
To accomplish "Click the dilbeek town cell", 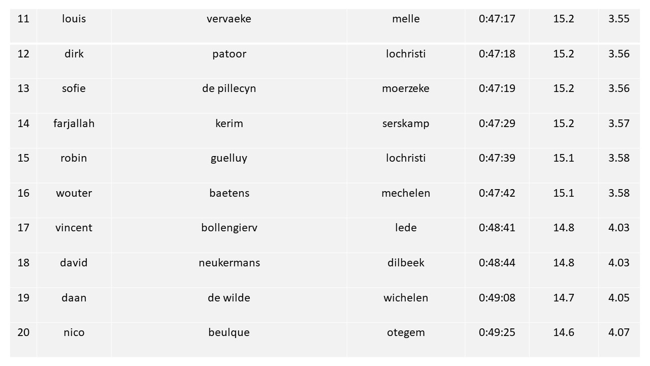I will coord(406,270).
